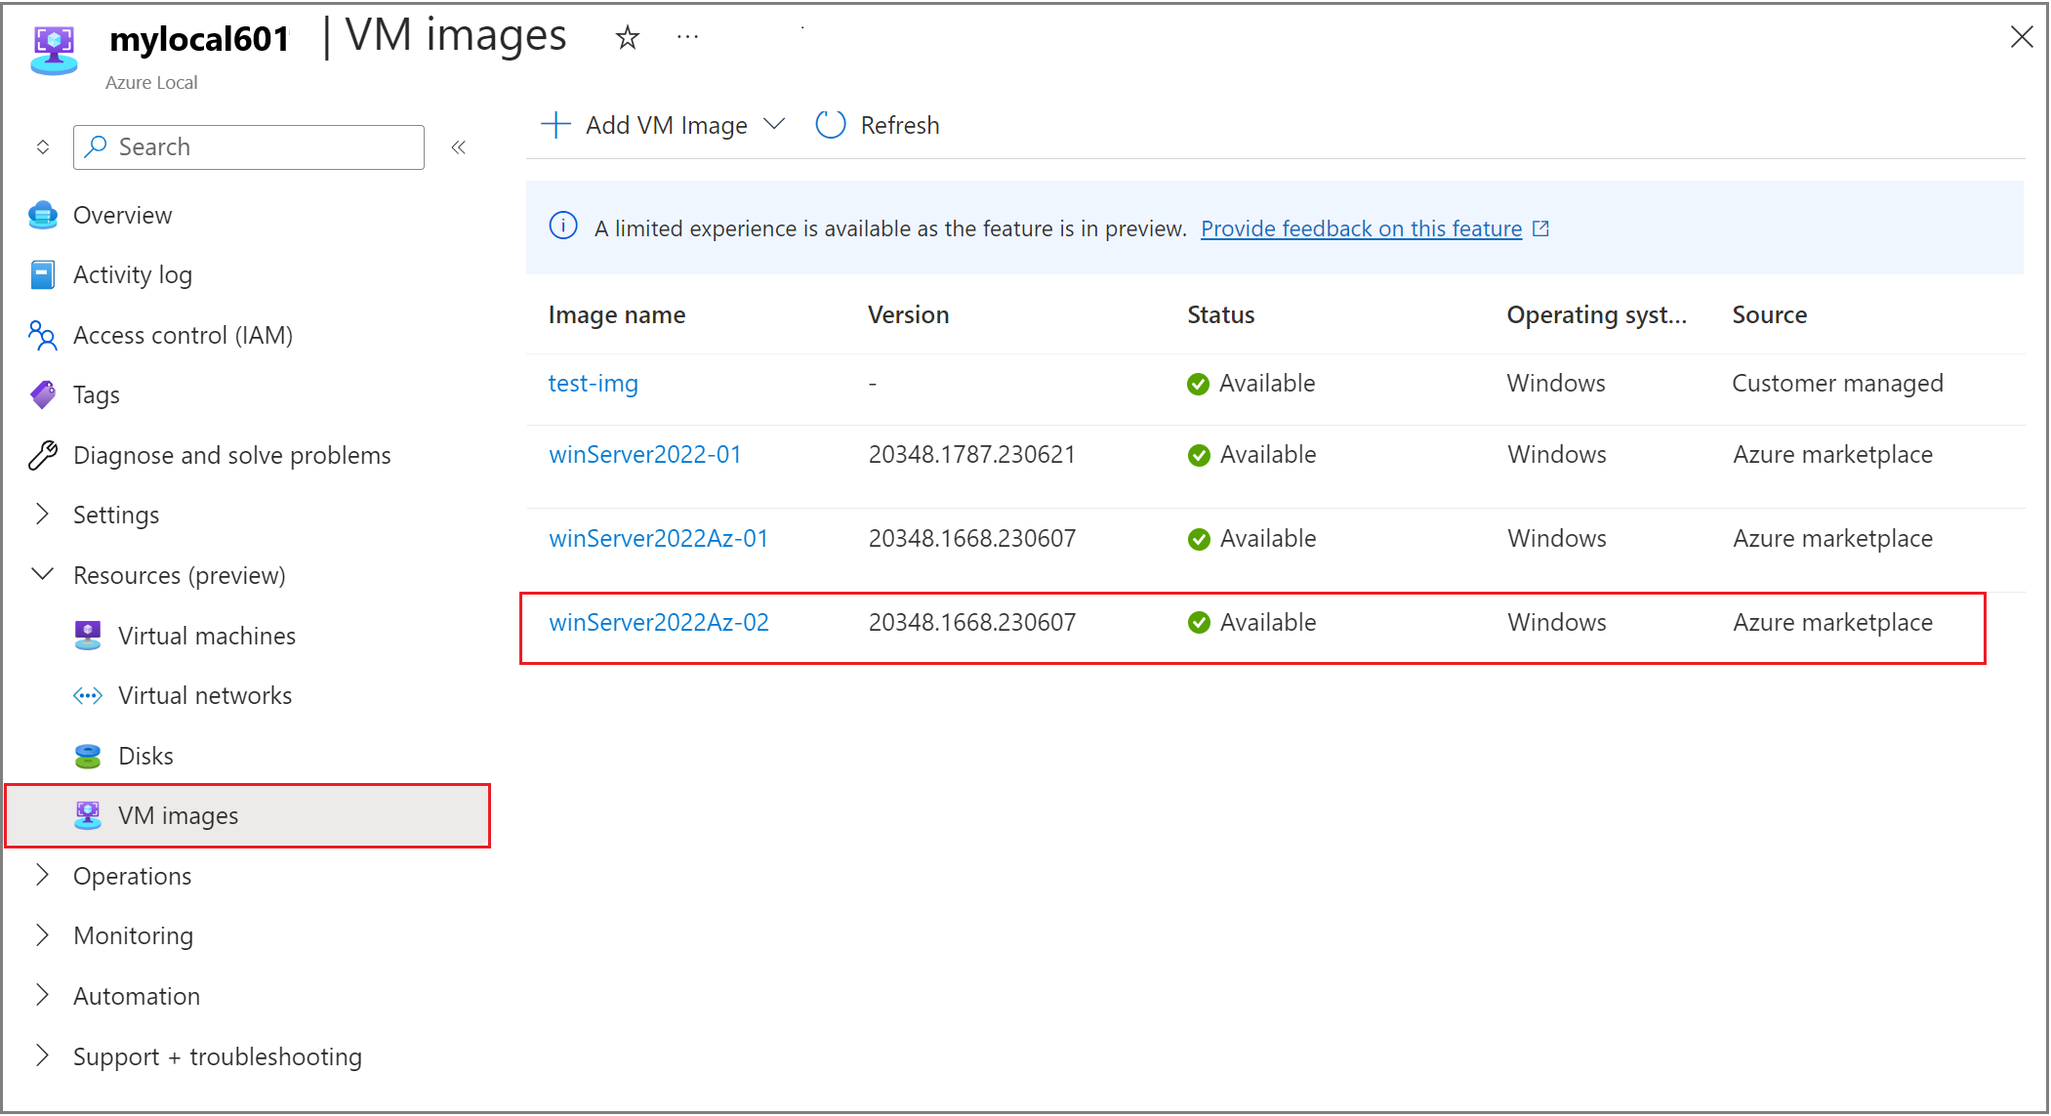This screenshot has height=1116, width=2051.
Task: Click the search magnifier icon
Action: click(96, 146)
